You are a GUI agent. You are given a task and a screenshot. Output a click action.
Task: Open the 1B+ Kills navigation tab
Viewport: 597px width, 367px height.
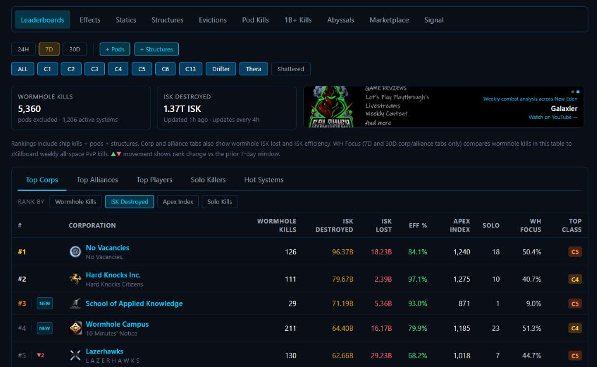pos(298,20)
